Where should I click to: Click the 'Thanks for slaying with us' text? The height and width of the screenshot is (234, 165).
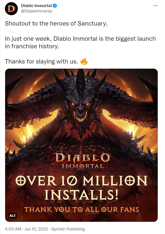41,61
